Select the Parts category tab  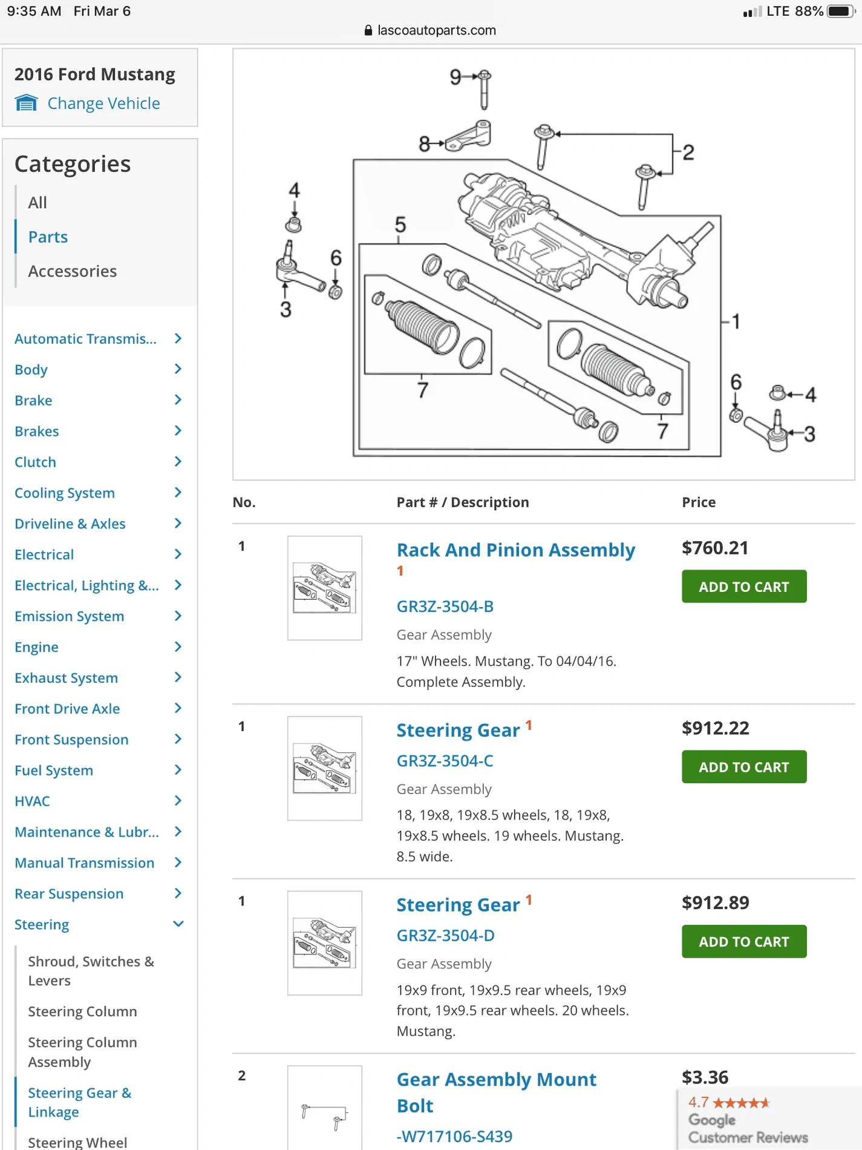(48, 237)
